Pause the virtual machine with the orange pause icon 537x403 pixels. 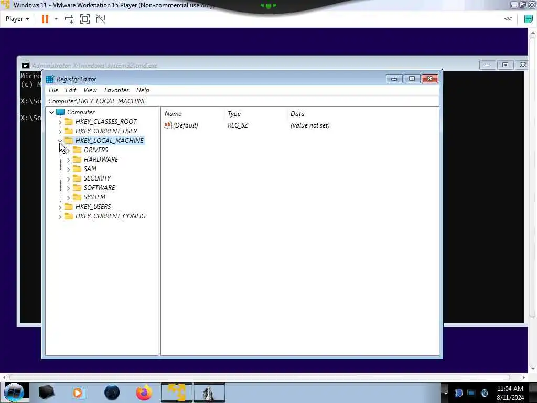tap(45, 19)
